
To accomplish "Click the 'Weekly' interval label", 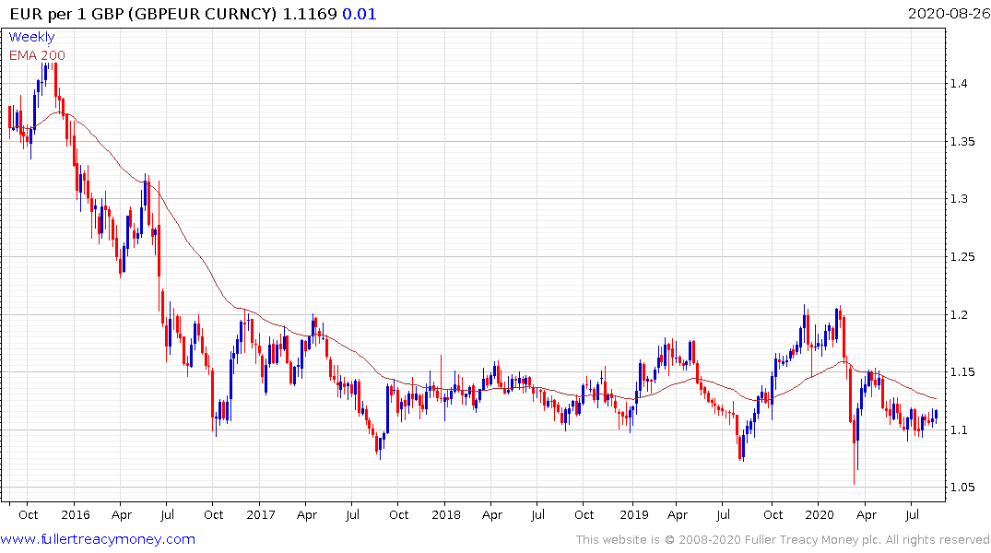I will 31,37.
